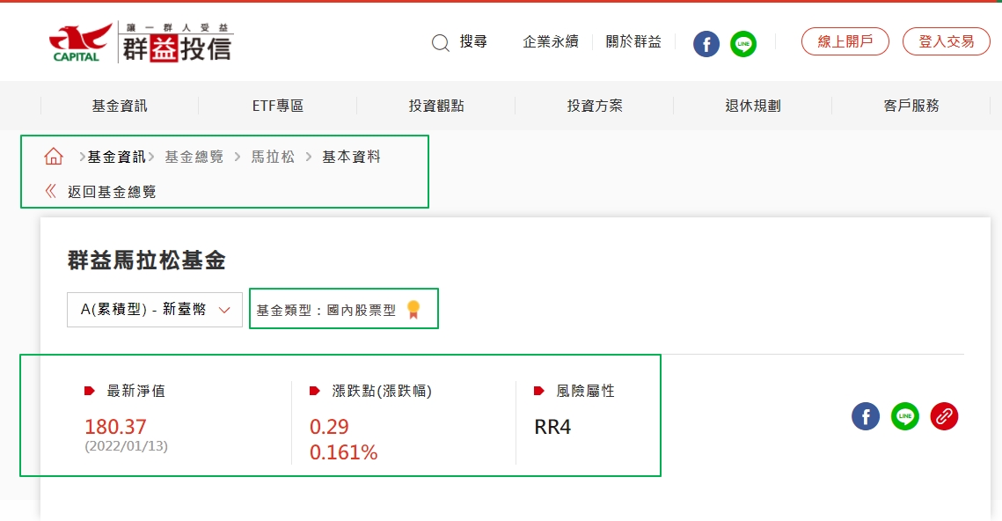The width and height of the screenshot is (1002, 521).
Task: Share the fund via the LINE share icon
Action: (904, 416)
